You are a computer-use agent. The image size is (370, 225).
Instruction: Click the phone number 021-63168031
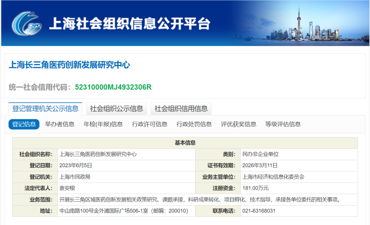pos(259,211)
